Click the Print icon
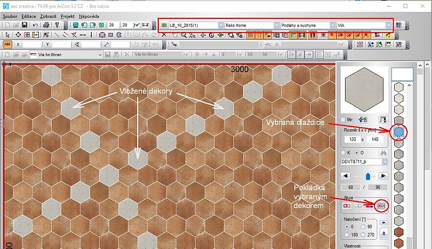Screen dimensions: 432x249 click(x=46, y=25)
